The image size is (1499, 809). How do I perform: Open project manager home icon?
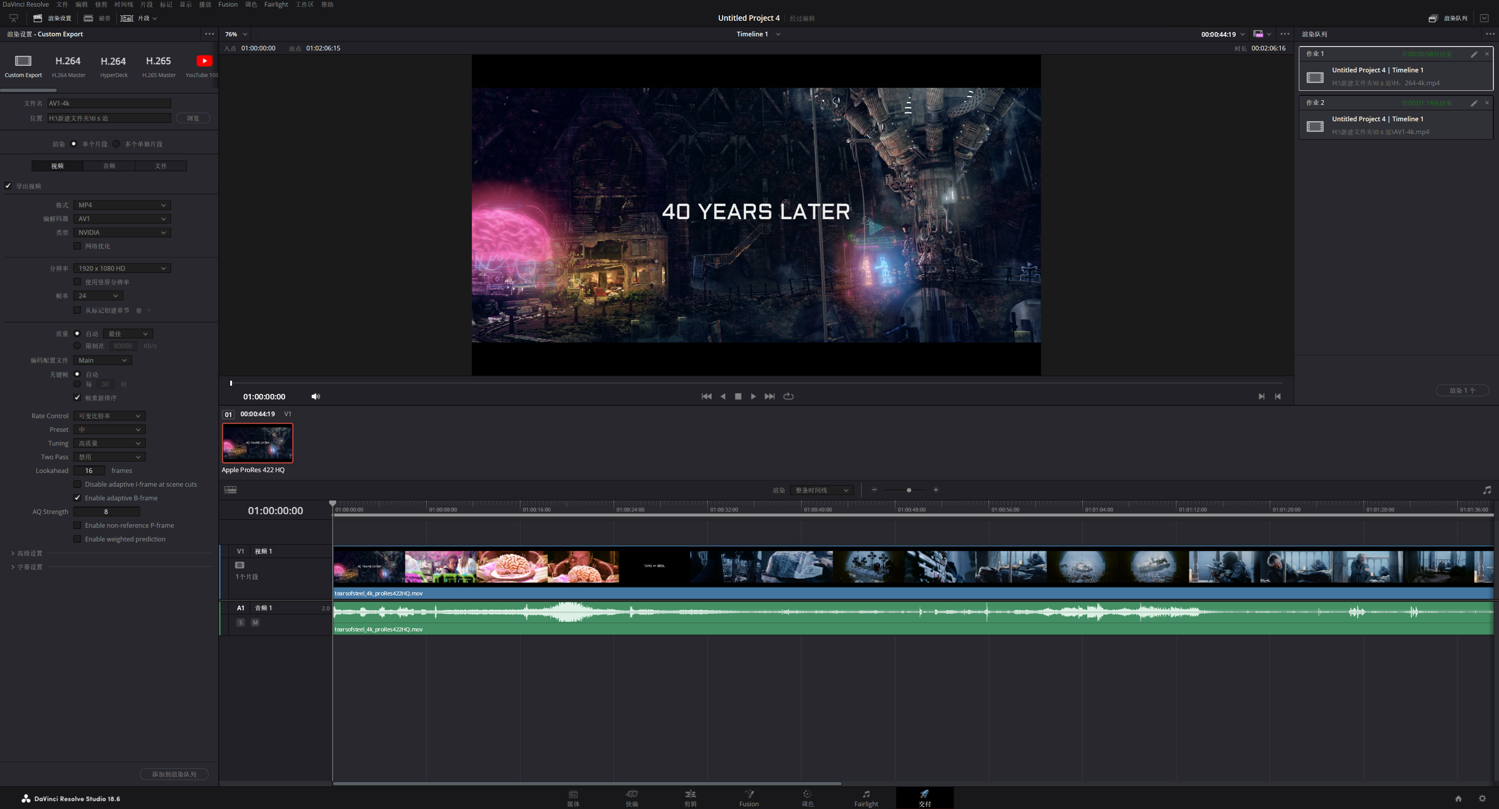click(1458, 798)
